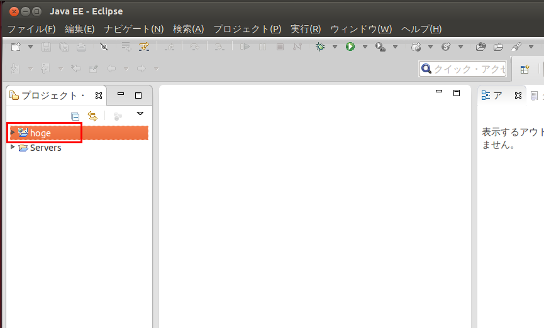Click the Forward navigation arrow
Image resolution: width=544 pixels, height=328 pixels.
tap(142, 68)
